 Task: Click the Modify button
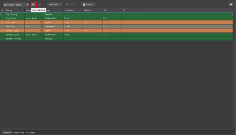pos(71,5)
